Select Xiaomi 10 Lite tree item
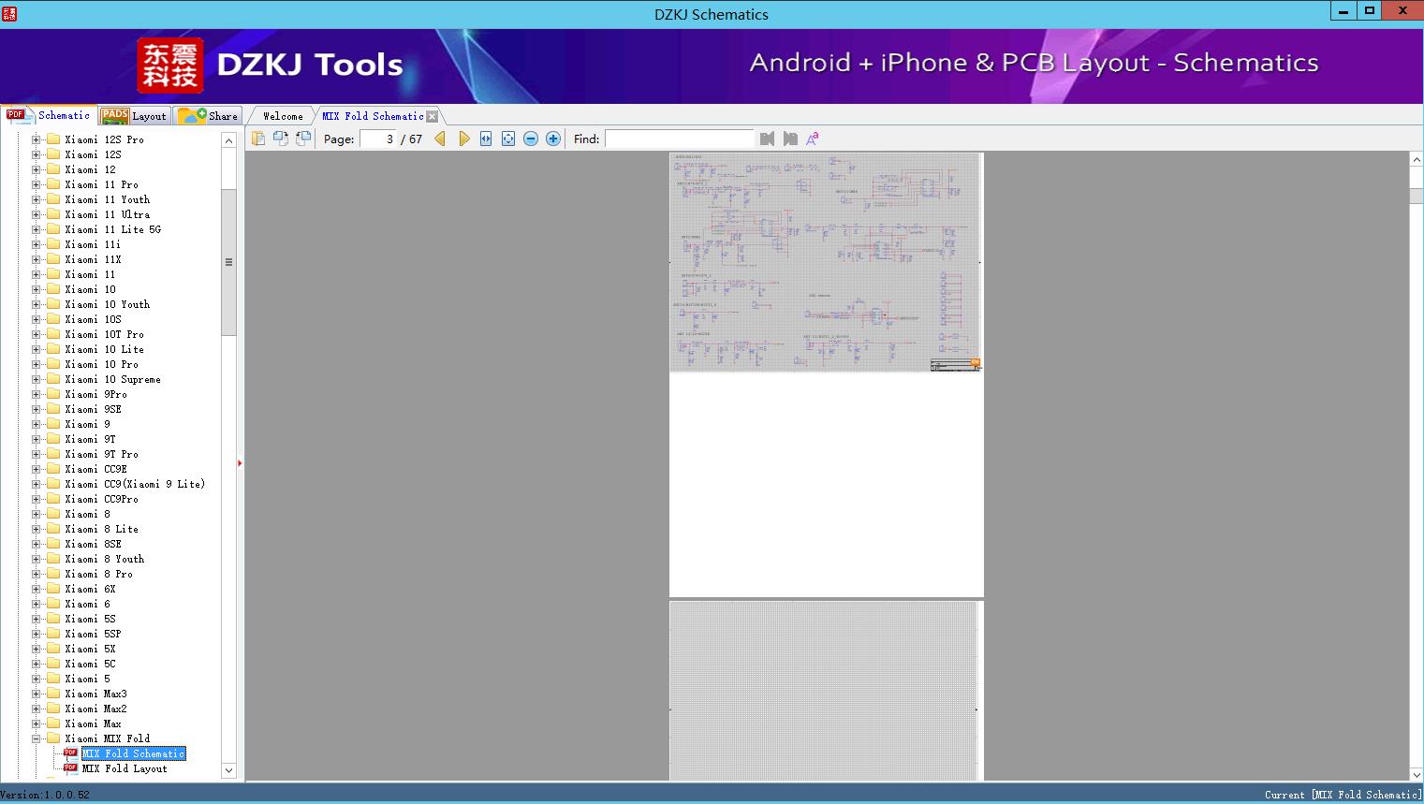Screen dimensions: 1424x804 pos(104,349)
